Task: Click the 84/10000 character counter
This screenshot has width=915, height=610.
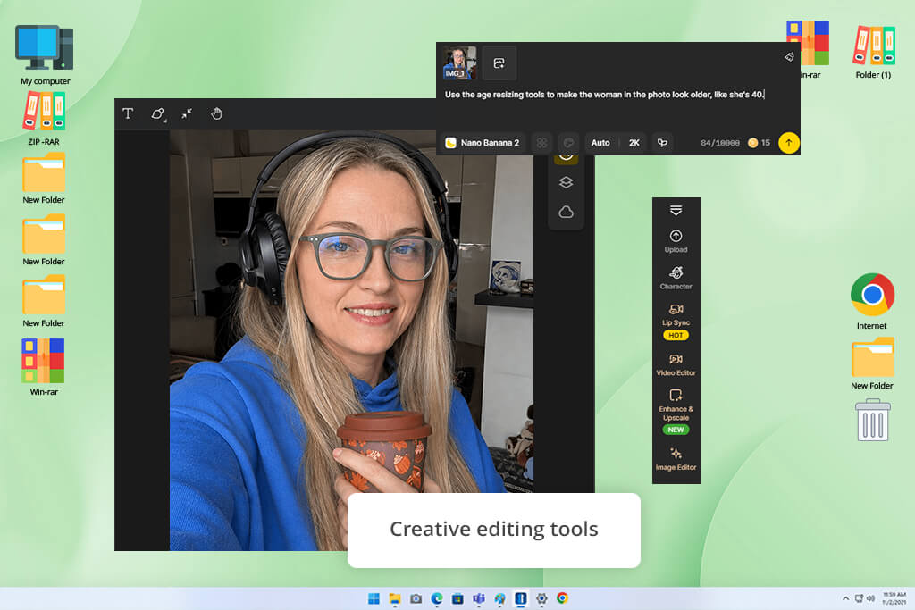Action: 719,143
